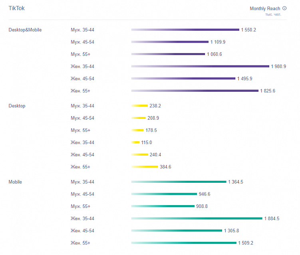
Task: Select the Desktop&Mobile section label
Action: pos(25,30)
